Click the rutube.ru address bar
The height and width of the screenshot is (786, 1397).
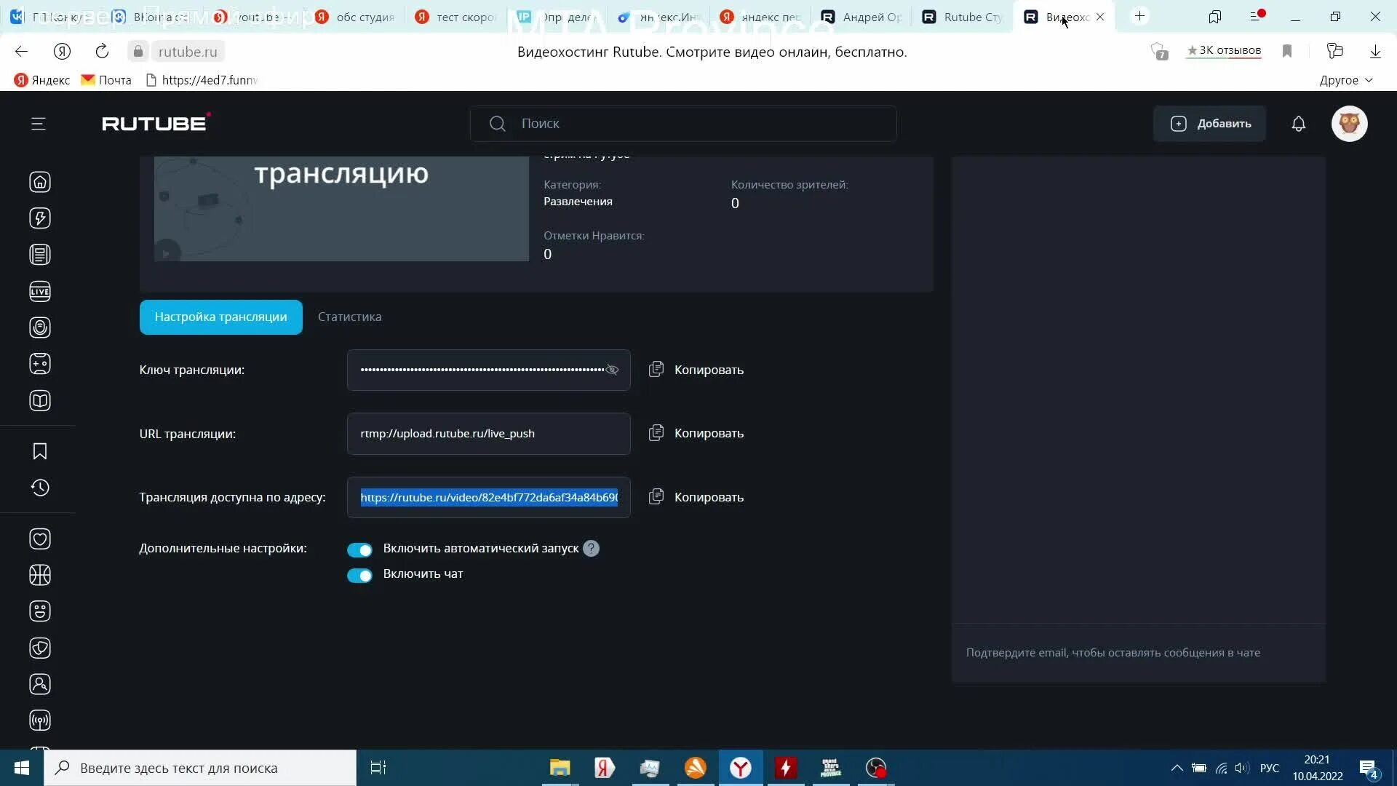click(188, 52)
